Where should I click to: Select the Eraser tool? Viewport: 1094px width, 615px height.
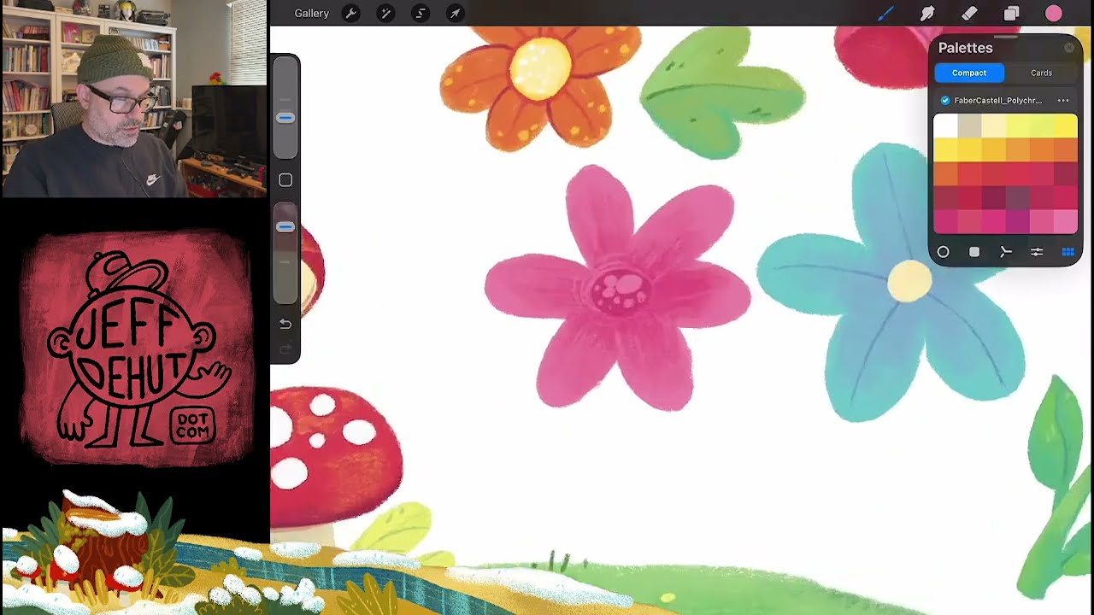click(969, 14)
